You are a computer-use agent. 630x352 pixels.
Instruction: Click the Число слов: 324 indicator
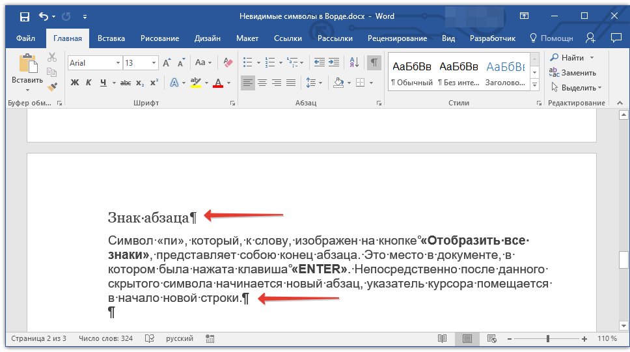click(x=105, y=339)
